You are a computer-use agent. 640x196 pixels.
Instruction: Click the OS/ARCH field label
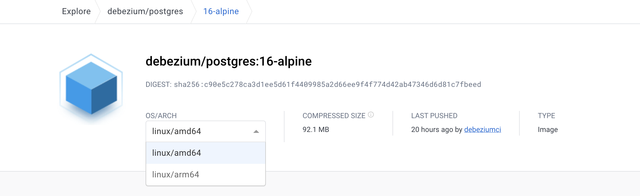click(161, 116)
